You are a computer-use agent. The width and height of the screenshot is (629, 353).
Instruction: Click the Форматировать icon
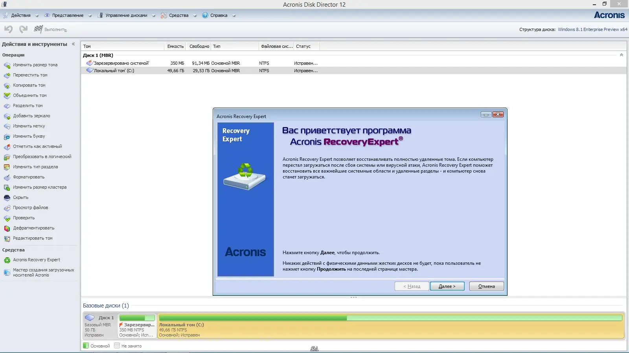[7, 177]
